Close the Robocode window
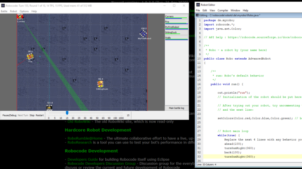Image resolution: width=302 pixels, height=169 pixels. click(x=184, y=6)
